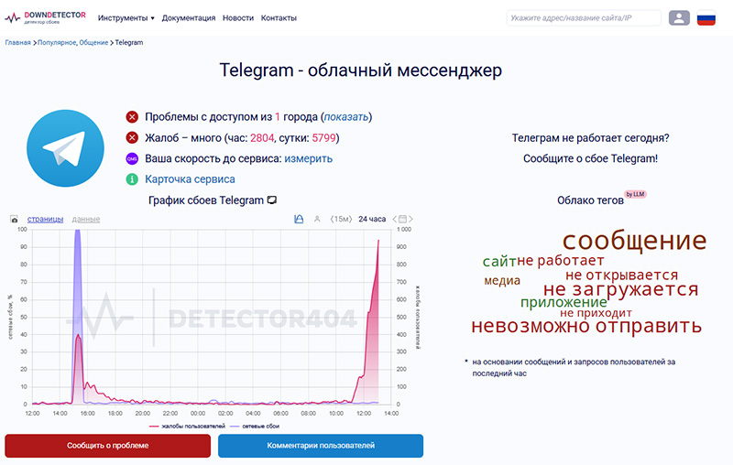
Task: Click the green info icon
Action: click(132, 179)
